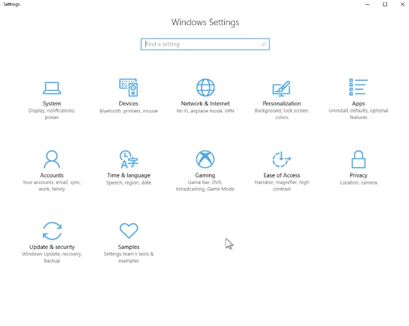The width and height of the screenshot is (409, 326).
Task: Close the Settings window
Action: [x=403, y=5]
